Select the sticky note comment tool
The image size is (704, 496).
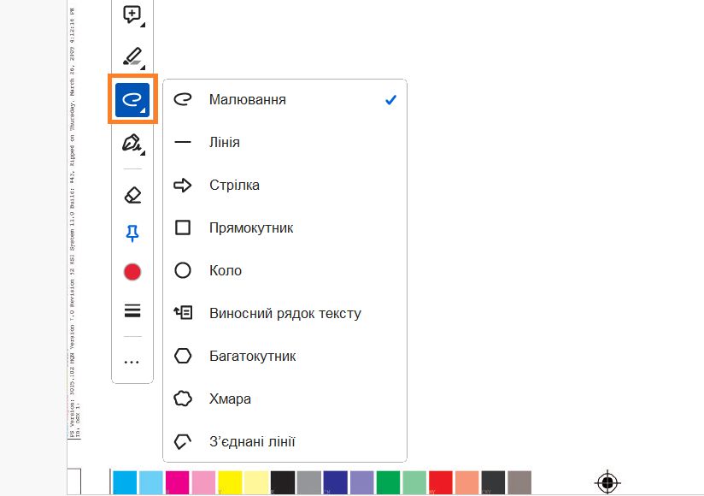(130, 15)
